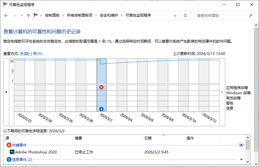Viewport: 259px width, 167px height.
Task: Collapse the 关键事件 section
Action: pos(241,145)
